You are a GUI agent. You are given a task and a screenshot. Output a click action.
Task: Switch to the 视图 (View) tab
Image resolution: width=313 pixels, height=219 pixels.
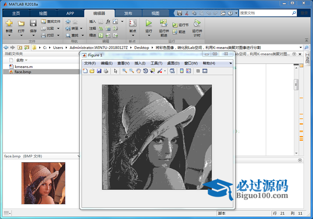point(155,14)
